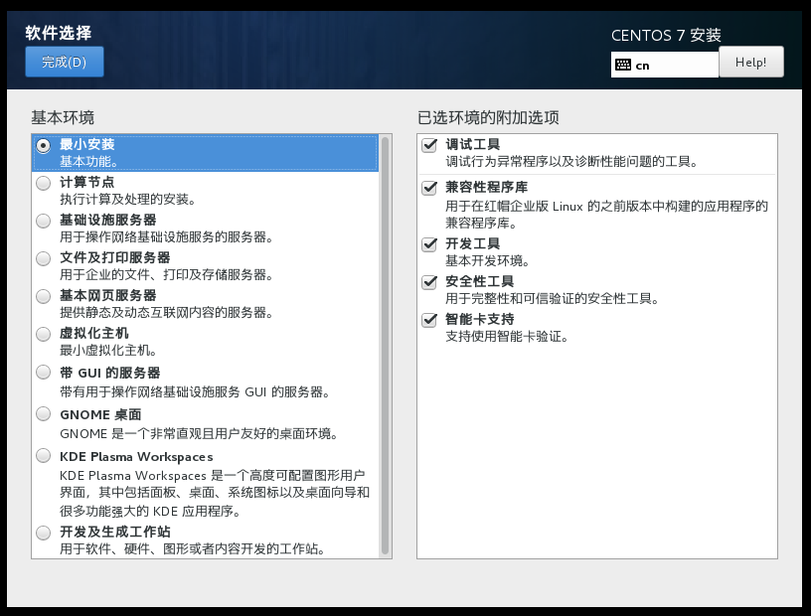Screen dimensions: 811x616
Task: Choose the 计算节点 radio button
Action: tap(44, 183)
